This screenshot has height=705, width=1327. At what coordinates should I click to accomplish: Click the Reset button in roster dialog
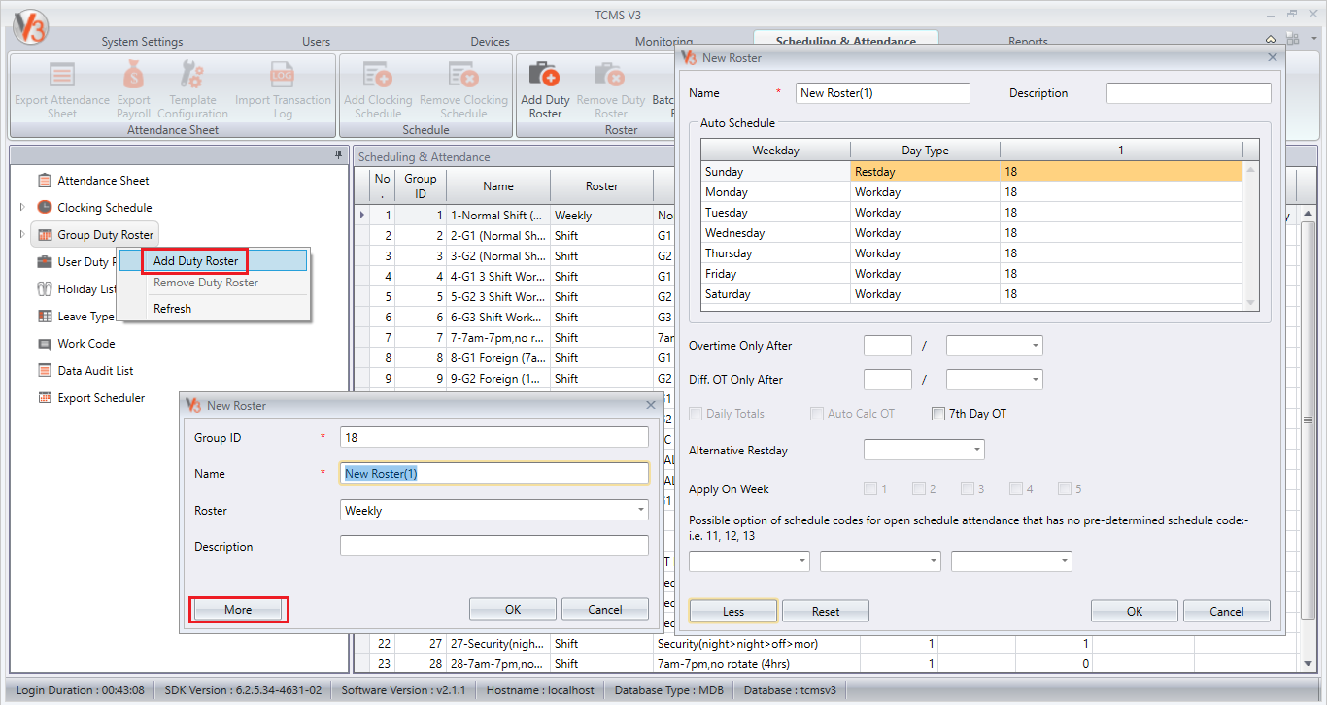tap(825, 612)
